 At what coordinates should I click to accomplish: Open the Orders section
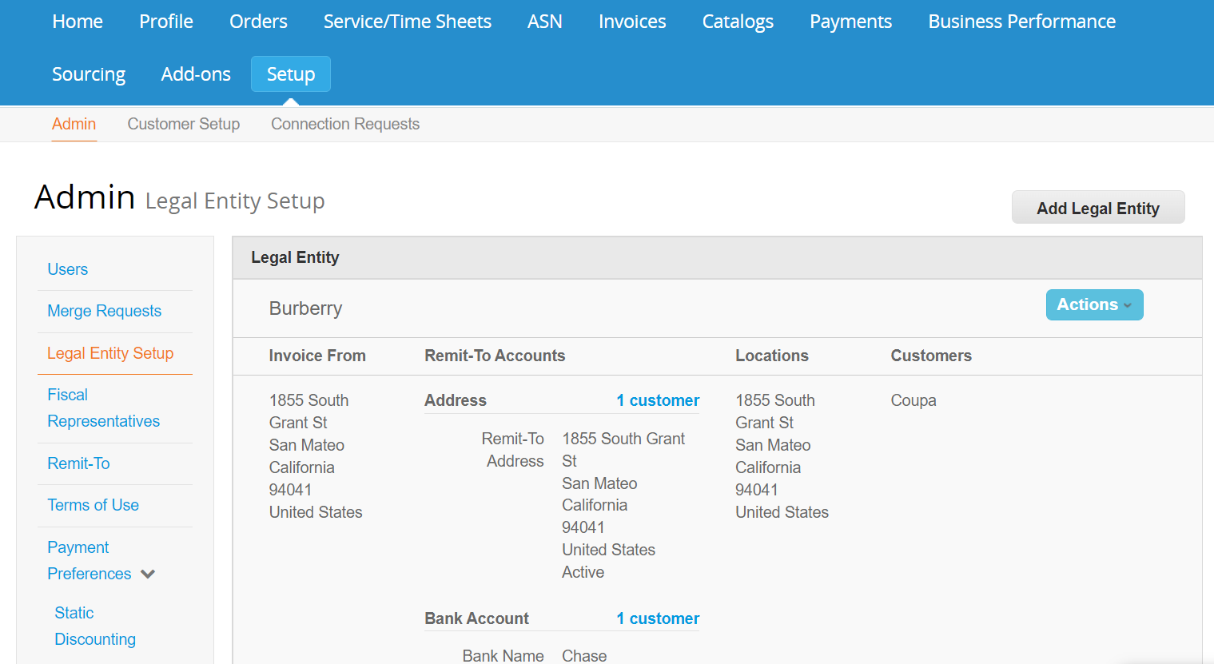[x=258, y=22]
